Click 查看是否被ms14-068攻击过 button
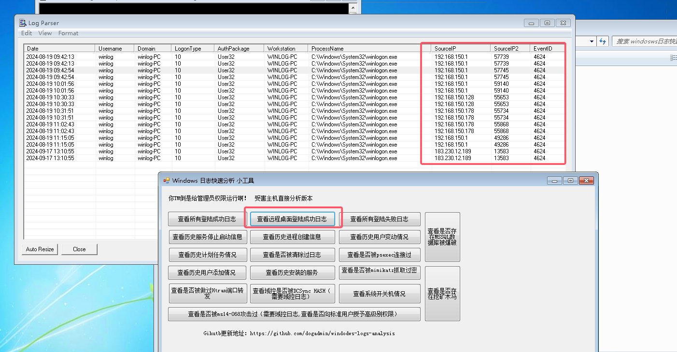Viewport: 677px width, 352px height. (294, 314)
